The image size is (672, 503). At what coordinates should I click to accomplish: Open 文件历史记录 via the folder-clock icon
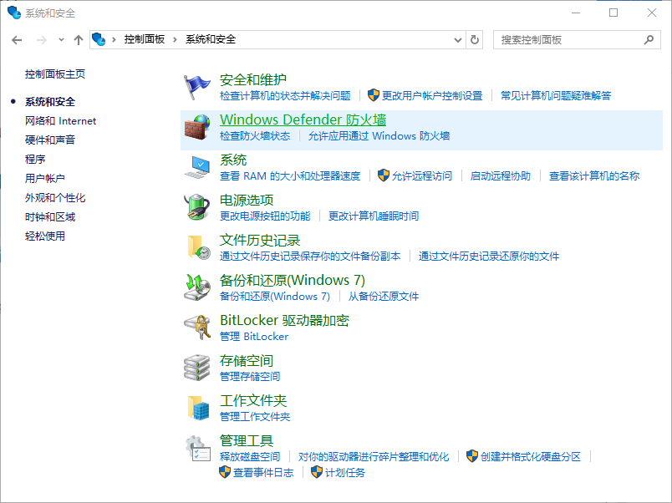click(197, 247)
